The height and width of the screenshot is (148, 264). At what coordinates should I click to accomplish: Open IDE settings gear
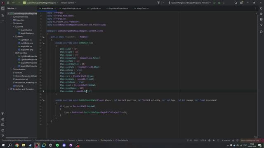pos(241,3)
